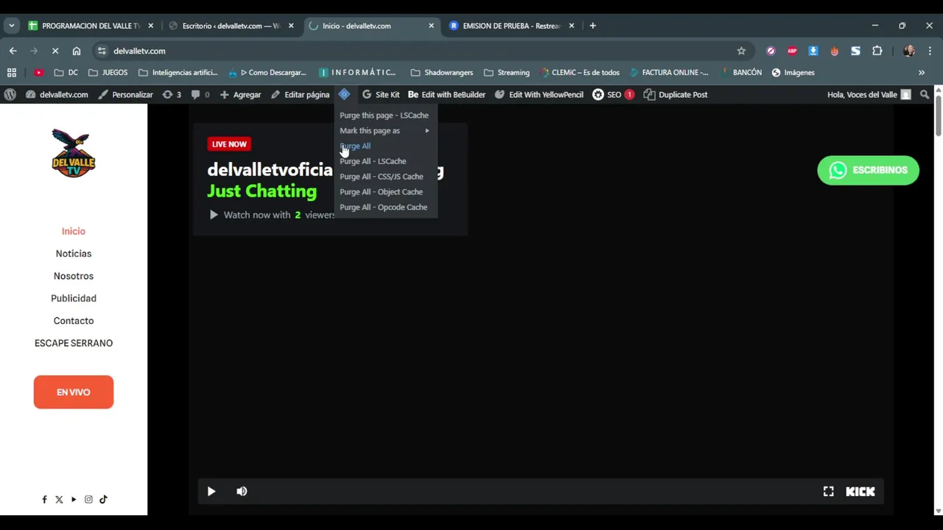Play the Kick video stream
Viewport: 943px width, 530px height.
[211, 491]
